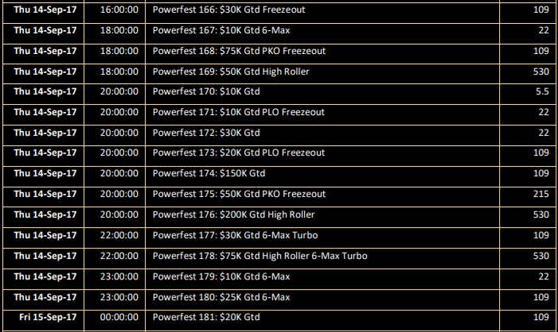Click Powerfest 173: $20K Gtd PLO Freezeout
Viewport: 558px width, 332px height.
click(x=239, y=152)
